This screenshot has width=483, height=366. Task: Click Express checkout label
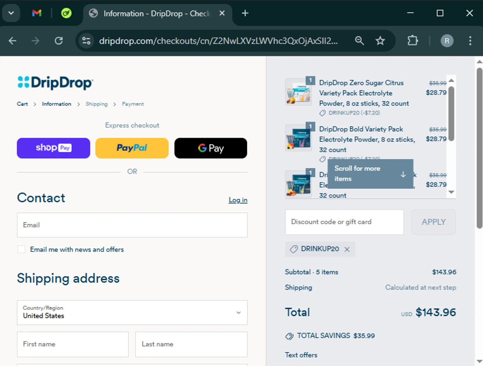[132, 125]
